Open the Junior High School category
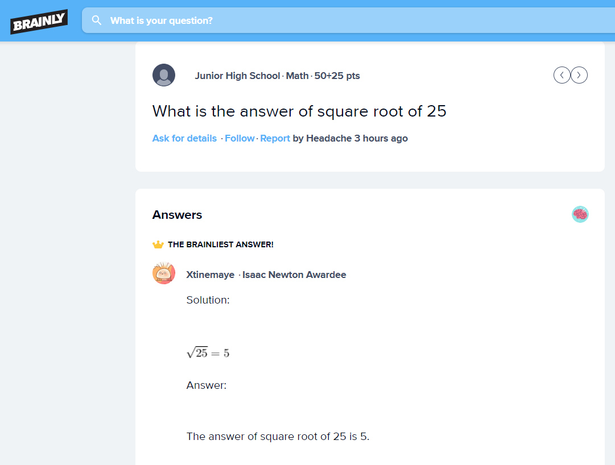This screenshot has width=615, height=465. 237,76
